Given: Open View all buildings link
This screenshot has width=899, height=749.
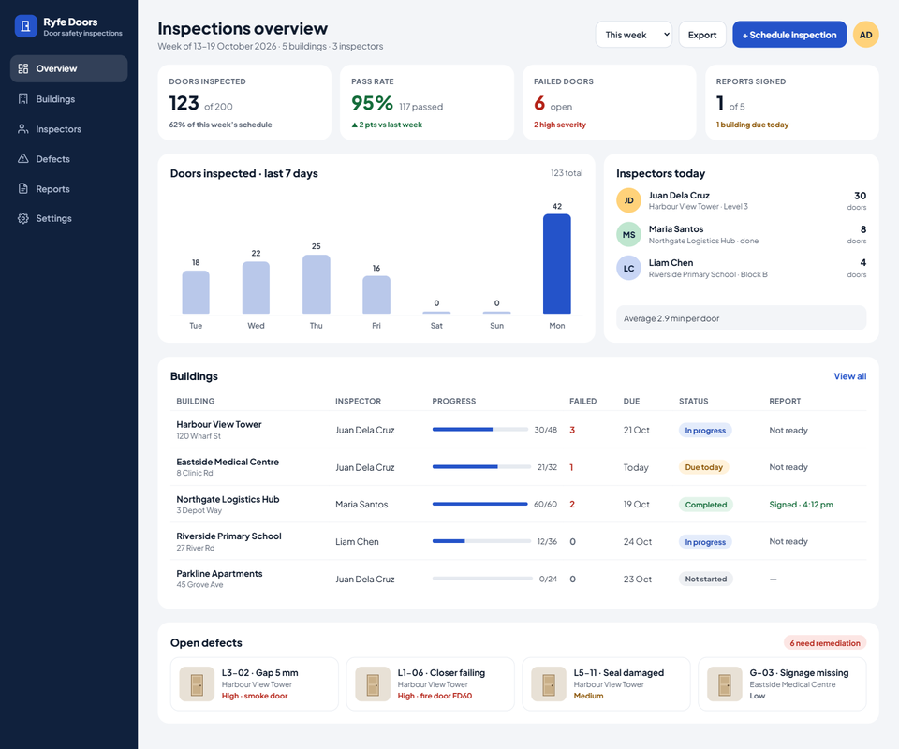Looking at the screenshot, I should 849,376.
